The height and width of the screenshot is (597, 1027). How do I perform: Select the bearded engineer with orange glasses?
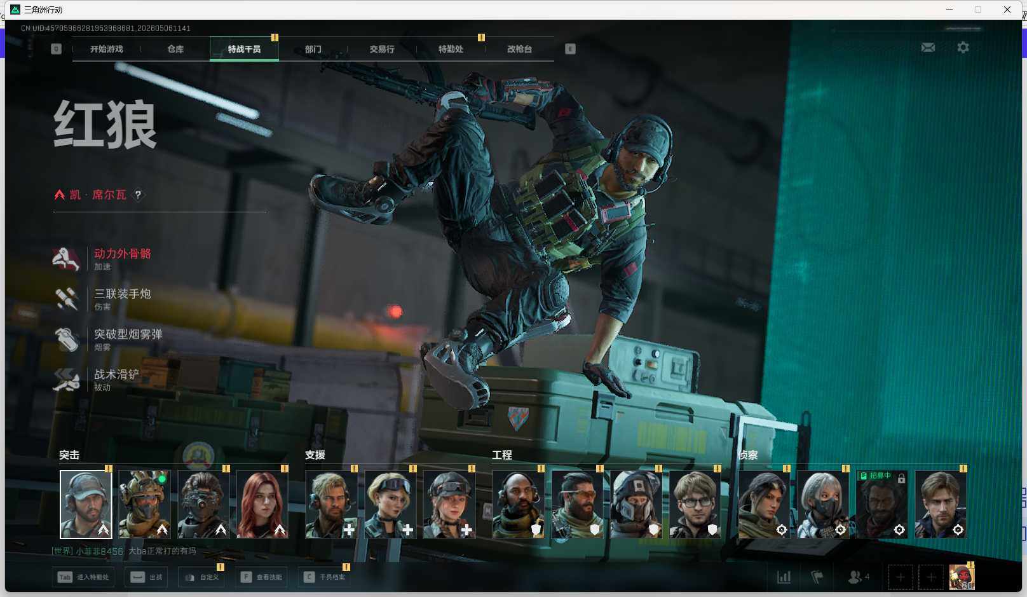[577, 504]
